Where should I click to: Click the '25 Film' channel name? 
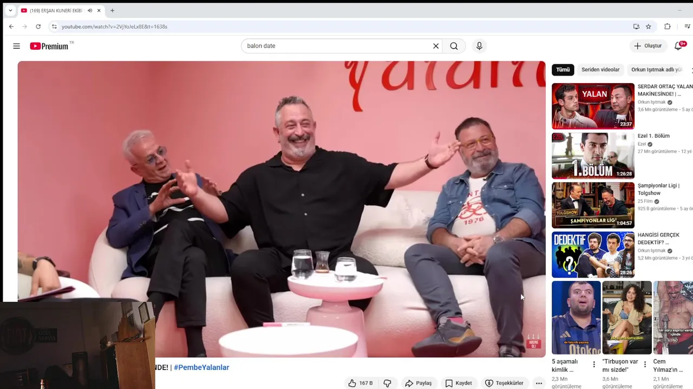[x=645, y=202]
